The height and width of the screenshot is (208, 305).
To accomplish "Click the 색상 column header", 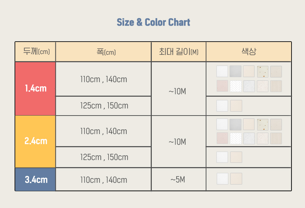I will pos(249,52).
